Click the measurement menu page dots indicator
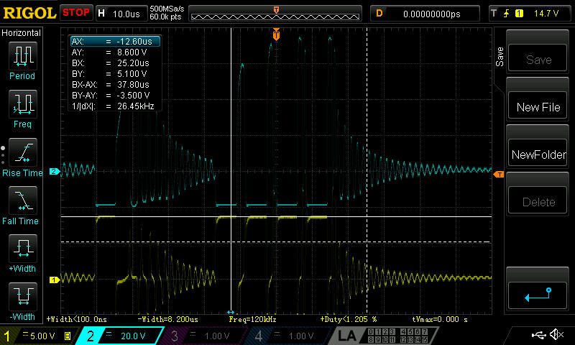Image resolution: width=575 pixels, height=345 pixels. coord(3,155)
